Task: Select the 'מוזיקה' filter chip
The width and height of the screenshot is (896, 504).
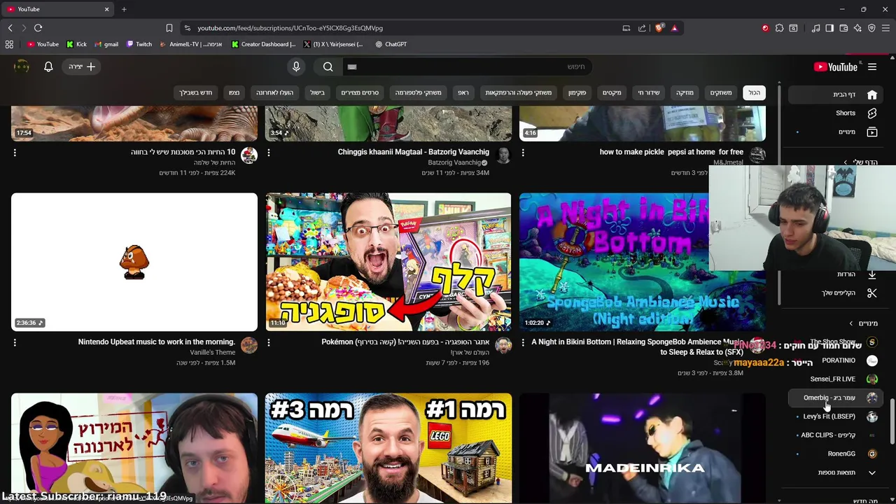Action: point(685,92)
